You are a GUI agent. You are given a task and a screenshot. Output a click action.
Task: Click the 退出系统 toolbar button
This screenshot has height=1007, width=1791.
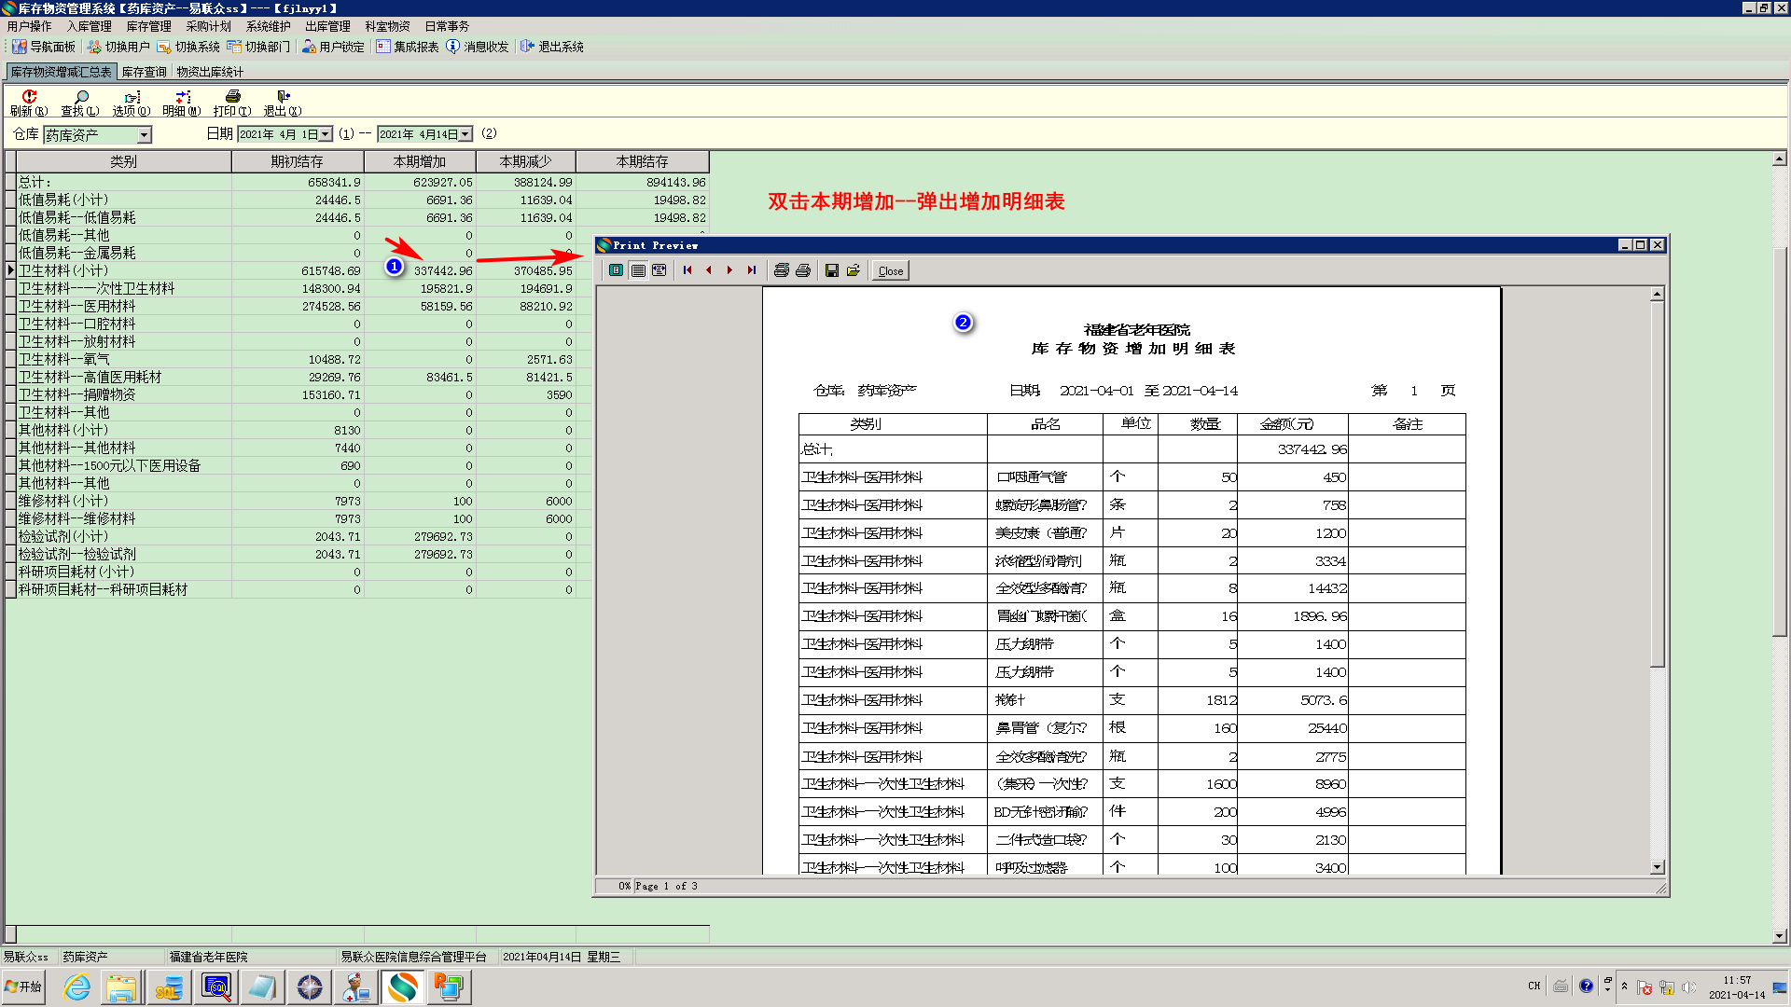coord(552,47)
